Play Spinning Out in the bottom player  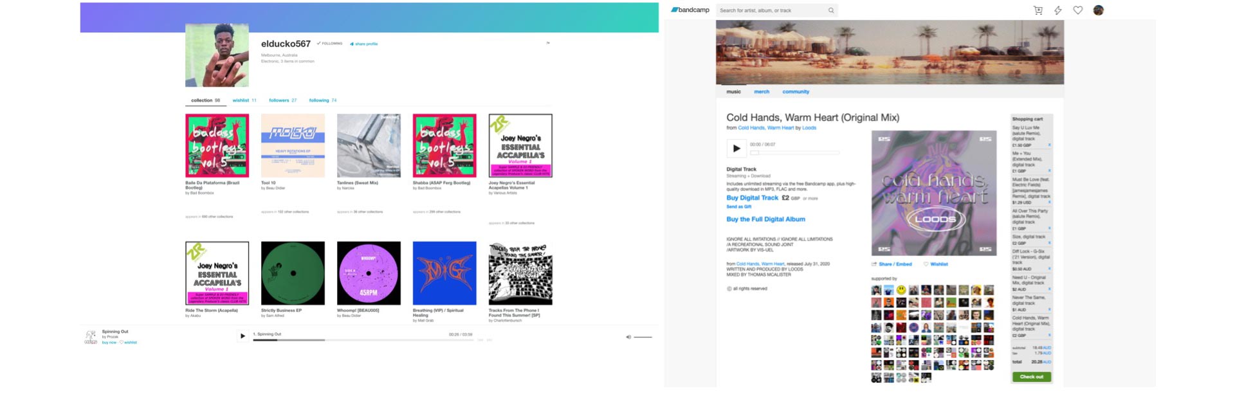click(242, 336)
